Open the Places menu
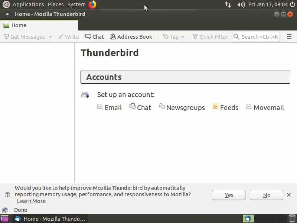 click(x=56, y=4)
